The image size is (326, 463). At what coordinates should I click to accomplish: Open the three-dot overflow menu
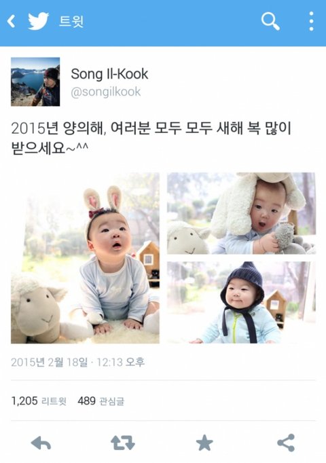point(311,21)
